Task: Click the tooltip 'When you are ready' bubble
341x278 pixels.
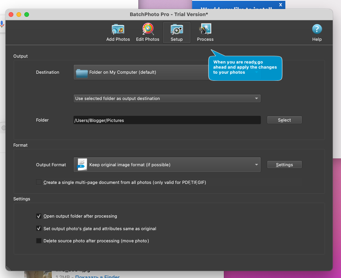Action: coord(245,68)
